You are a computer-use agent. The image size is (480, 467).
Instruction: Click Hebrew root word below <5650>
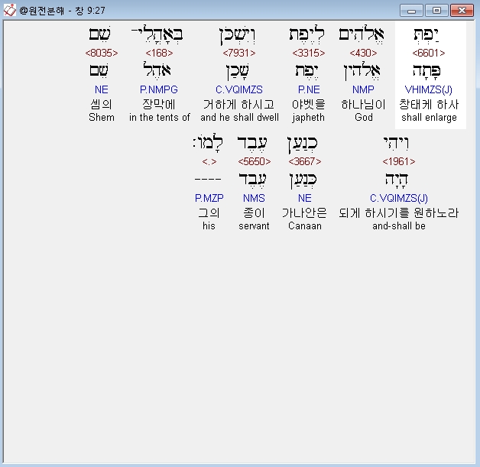pos(252,180)
